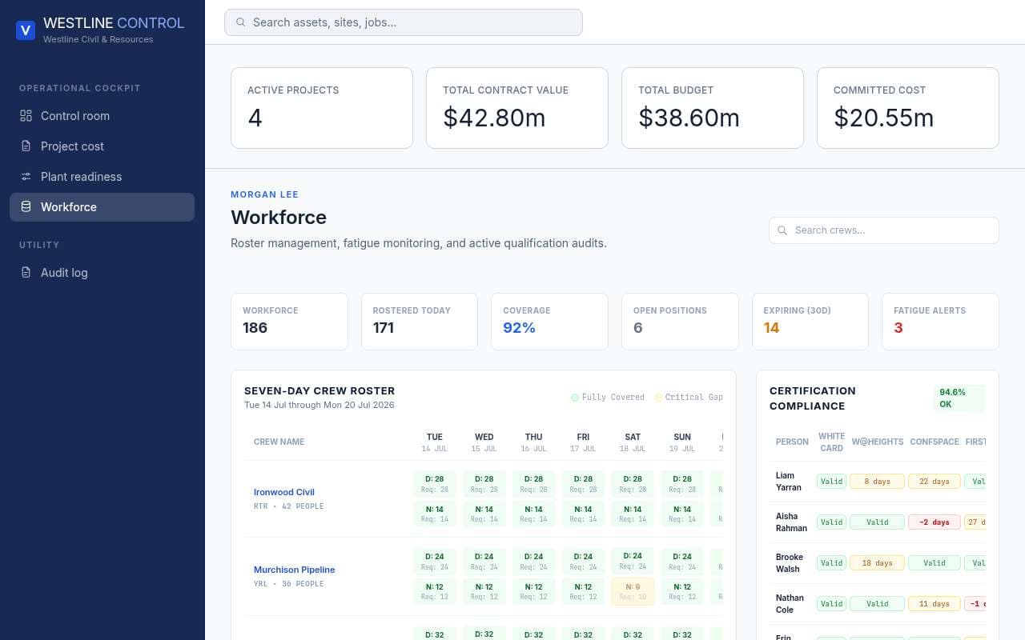Click the Control room grid icon
This screenshot has height=640, width=1025.
pyautogui.click(x=26, y=116)
